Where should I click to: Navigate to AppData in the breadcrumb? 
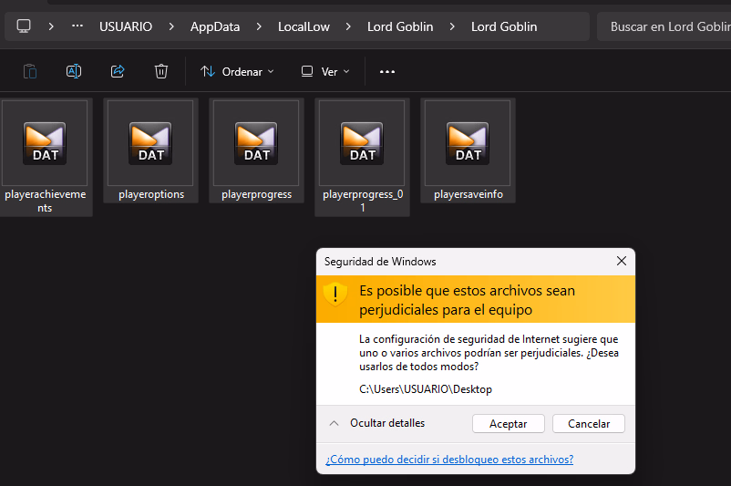(215, 26)
